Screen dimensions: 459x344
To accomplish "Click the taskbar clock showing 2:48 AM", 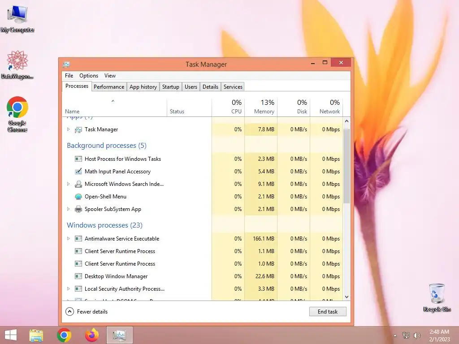I will pos(439,335).
